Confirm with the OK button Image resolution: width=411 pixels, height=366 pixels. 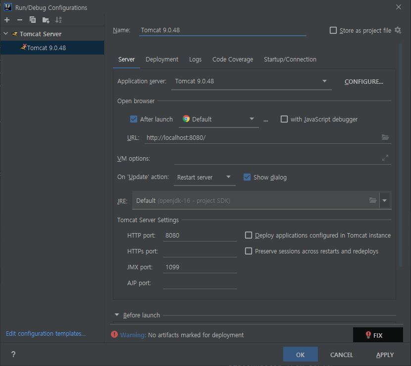[301, 355]
